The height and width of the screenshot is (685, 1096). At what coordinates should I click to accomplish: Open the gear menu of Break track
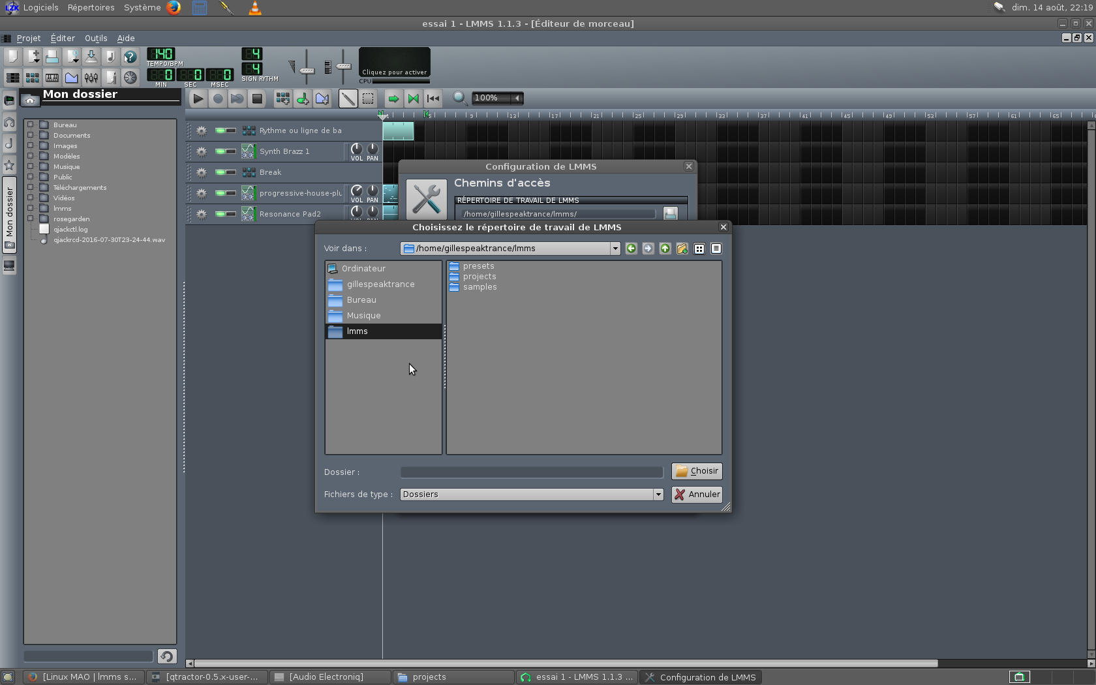pyautogui.click(x=202, y=172)
